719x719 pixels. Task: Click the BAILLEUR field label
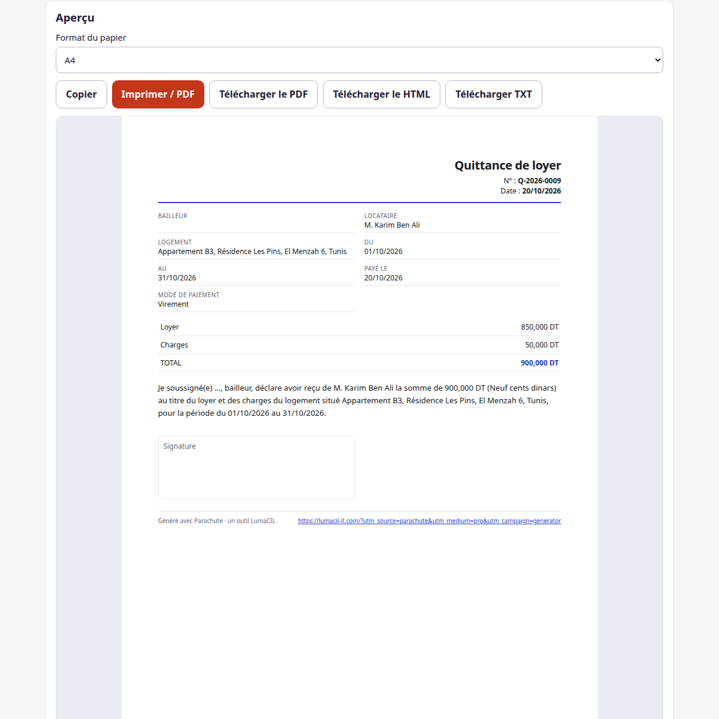tap(173, 216)
